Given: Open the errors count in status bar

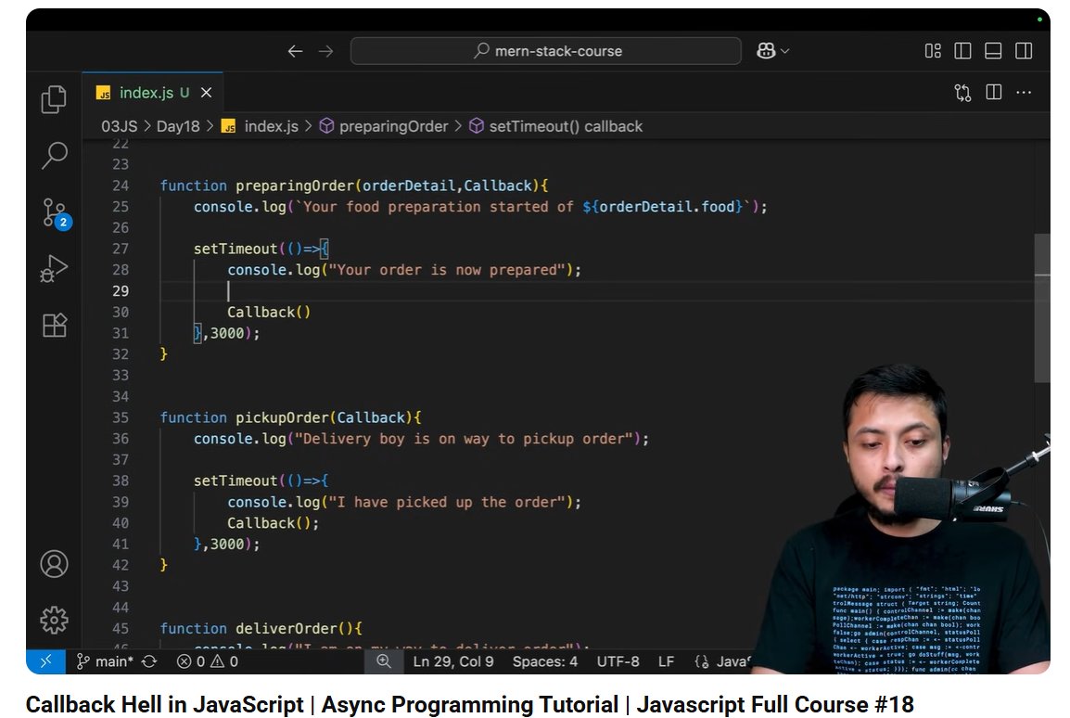Looking at the screenshot, I should [191, 661].
